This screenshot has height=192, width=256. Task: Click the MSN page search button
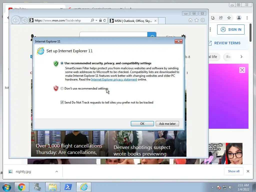pos(152,34)
